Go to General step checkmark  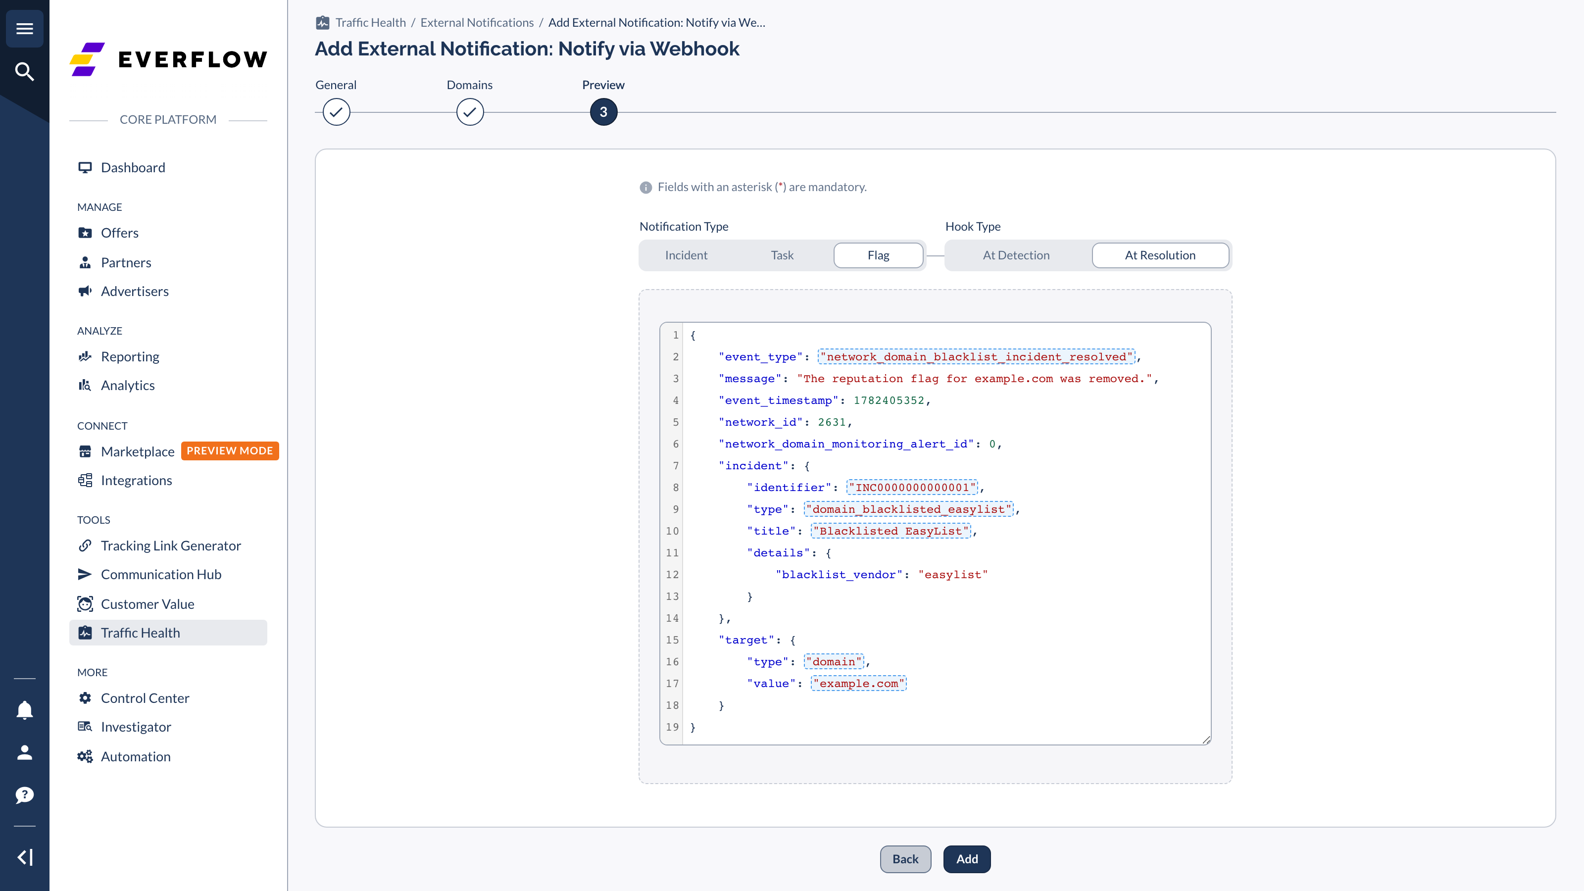click(337, 112)
